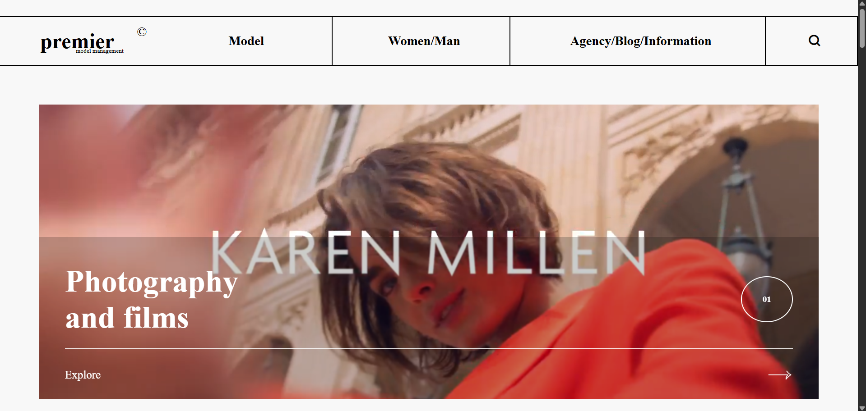
Task: Open search with the magnifier icon
Action: [814, 41]
